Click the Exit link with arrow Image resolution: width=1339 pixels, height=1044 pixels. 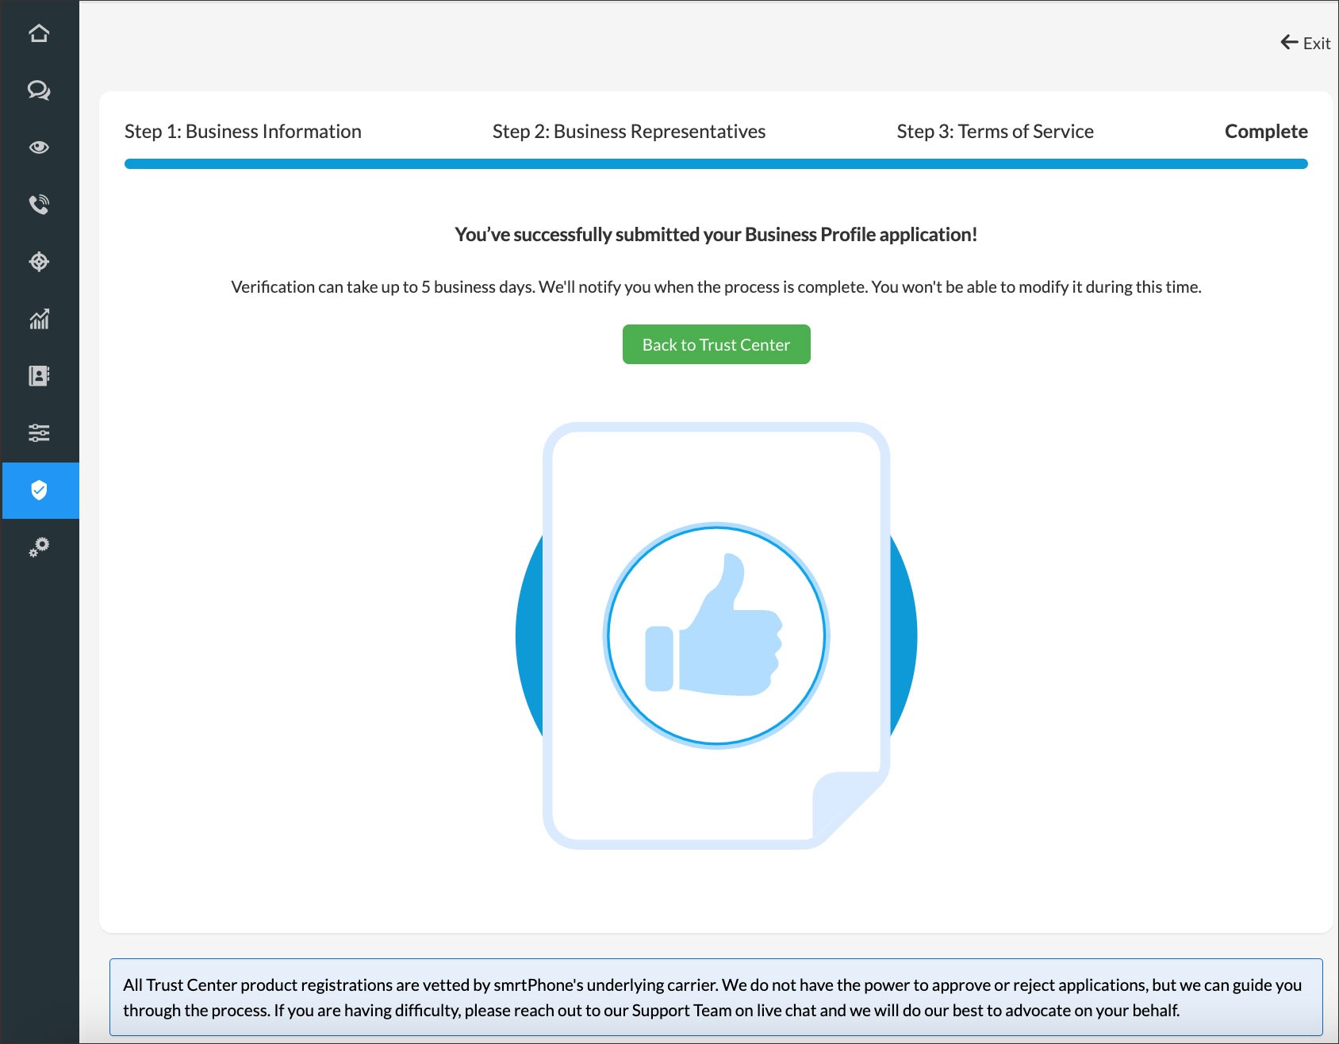[x=1306, y=43]
